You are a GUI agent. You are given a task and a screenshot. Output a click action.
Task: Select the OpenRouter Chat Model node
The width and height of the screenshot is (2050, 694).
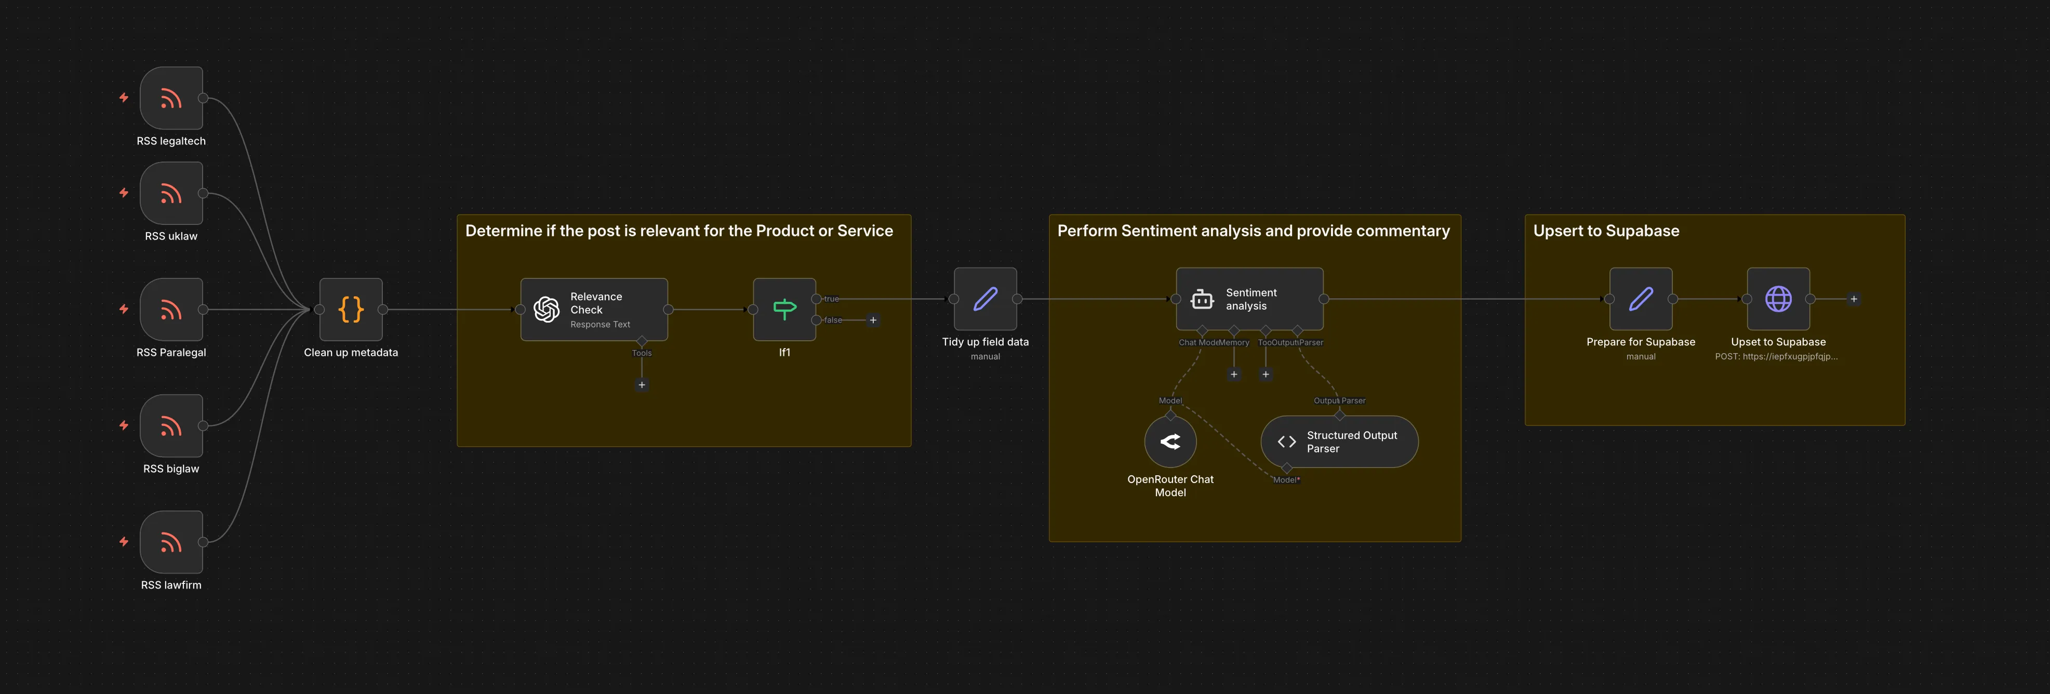(1170, 442)
